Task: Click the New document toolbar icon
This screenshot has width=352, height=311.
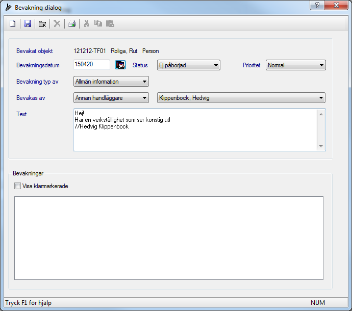Action: point(13,23)
